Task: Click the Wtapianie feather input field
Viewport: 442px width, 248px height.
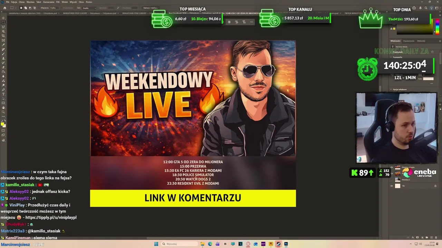Action: click(54, 8)
